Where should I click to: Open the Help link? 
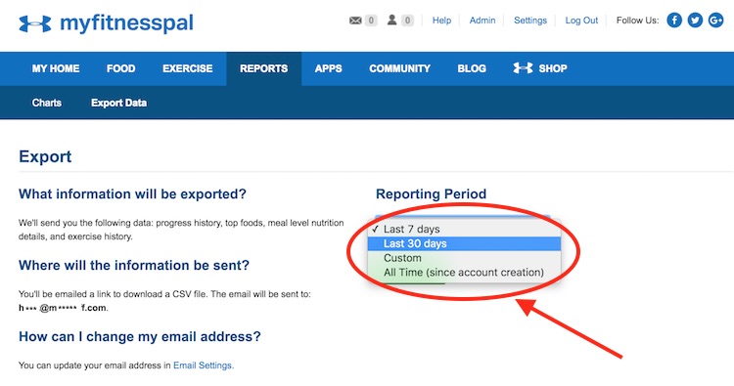click(441, 21)
